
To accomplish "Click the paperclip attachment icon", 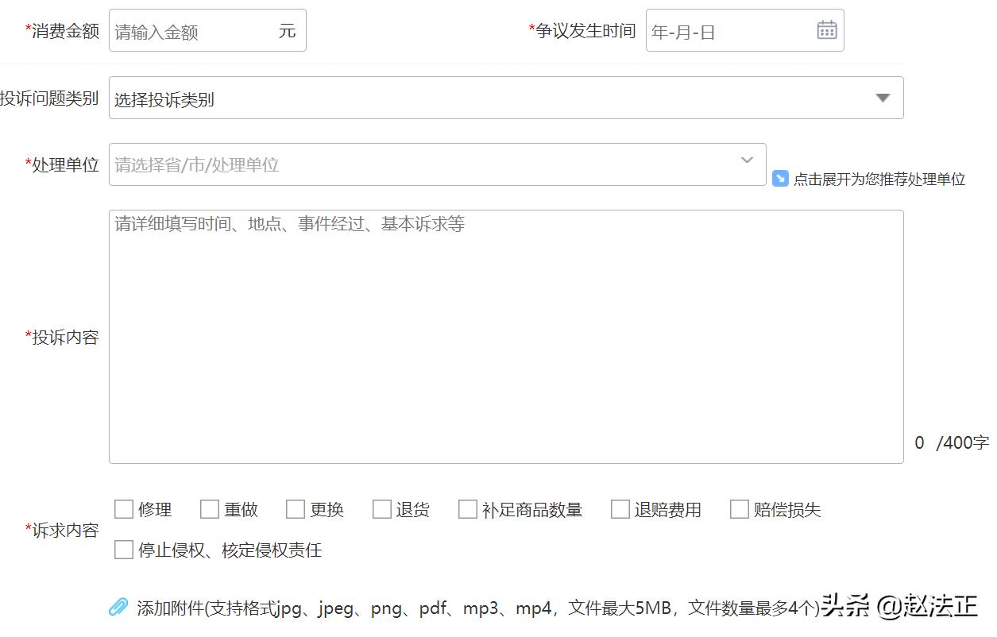I will (118, 606).
